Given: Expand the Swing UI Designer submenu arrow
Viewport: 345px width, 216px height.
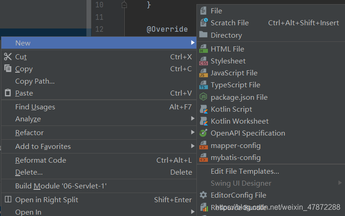Looking at the screenshot, I should (x=340, y=183).
